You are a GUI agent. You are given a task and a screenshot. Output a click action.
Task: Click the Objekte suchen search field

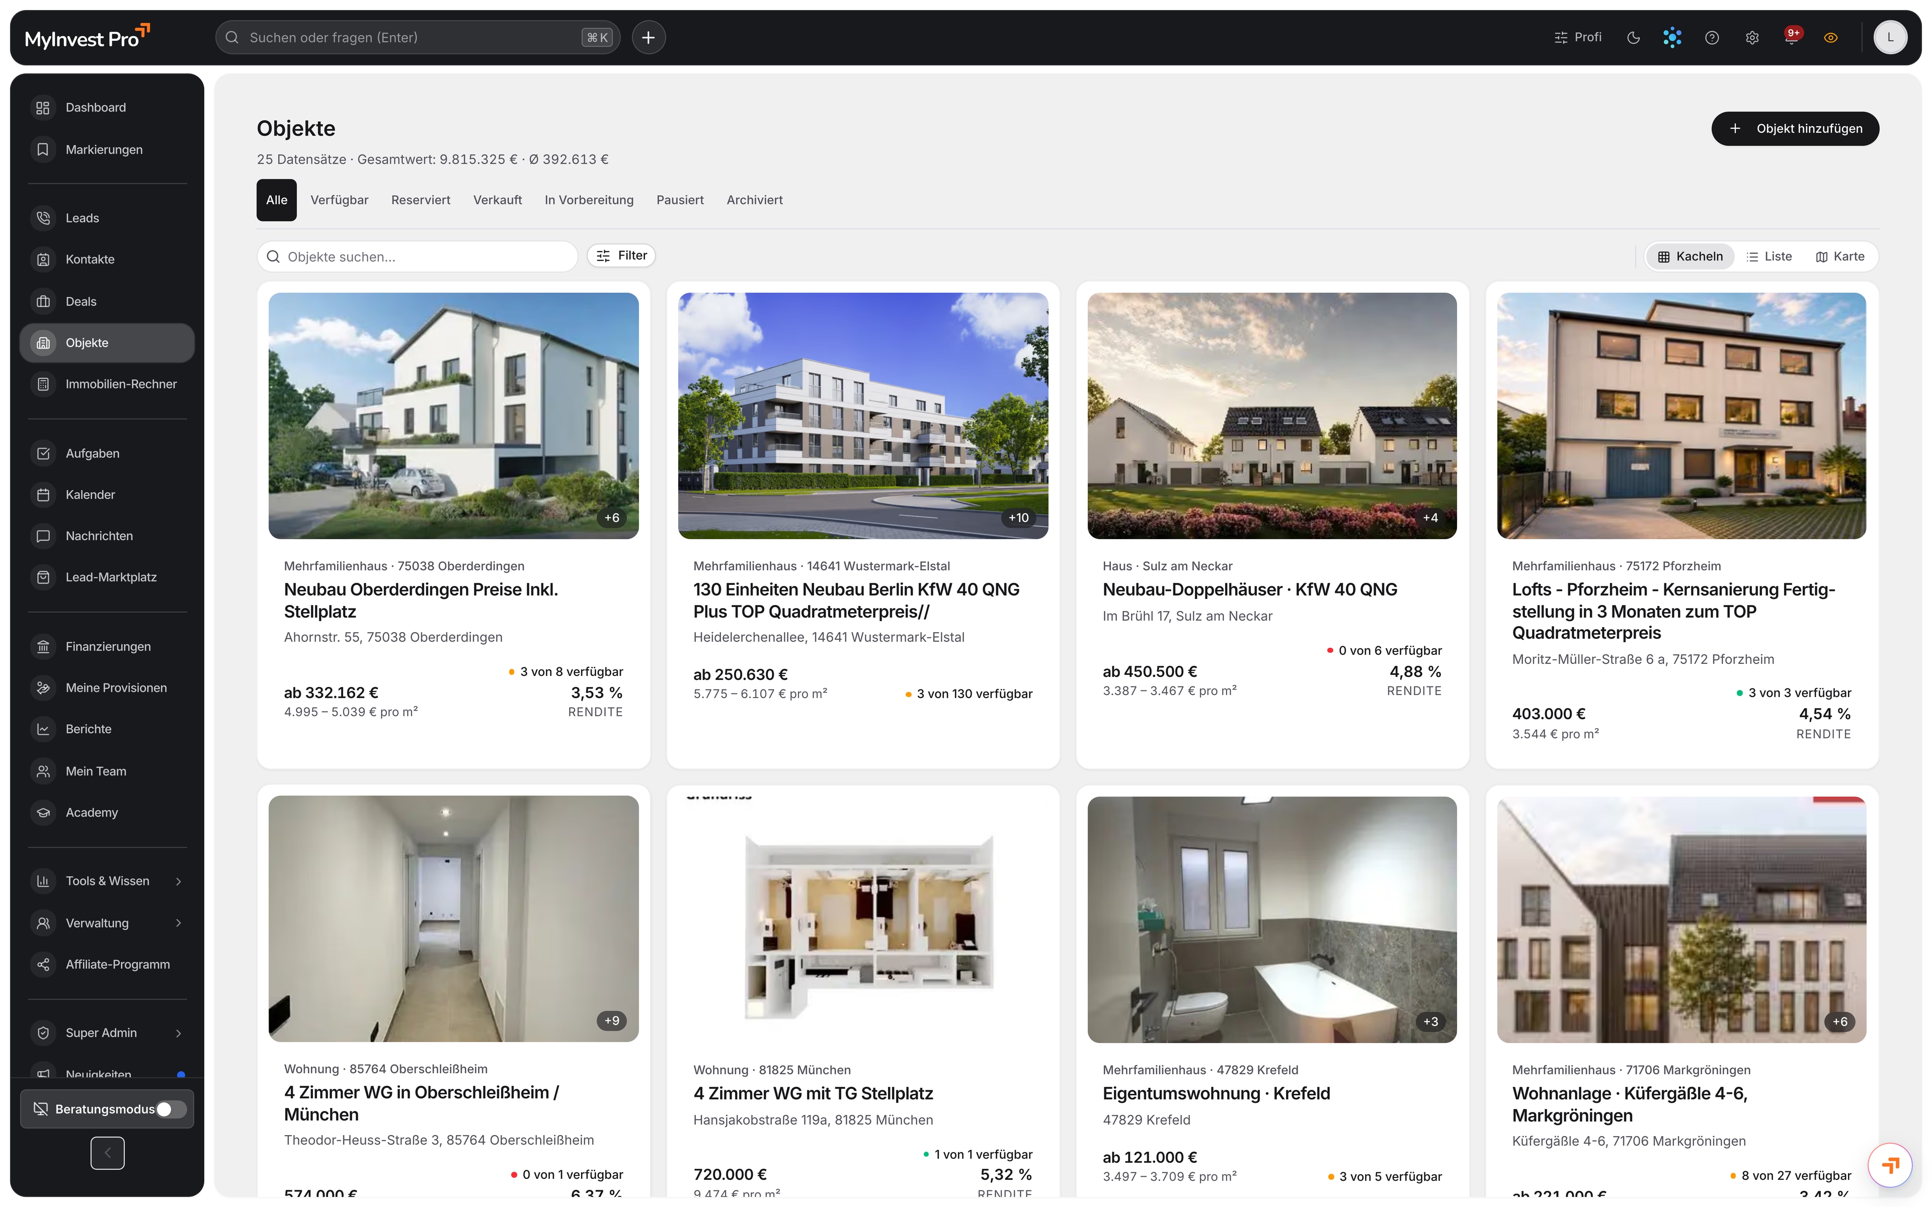click(418, 256)
